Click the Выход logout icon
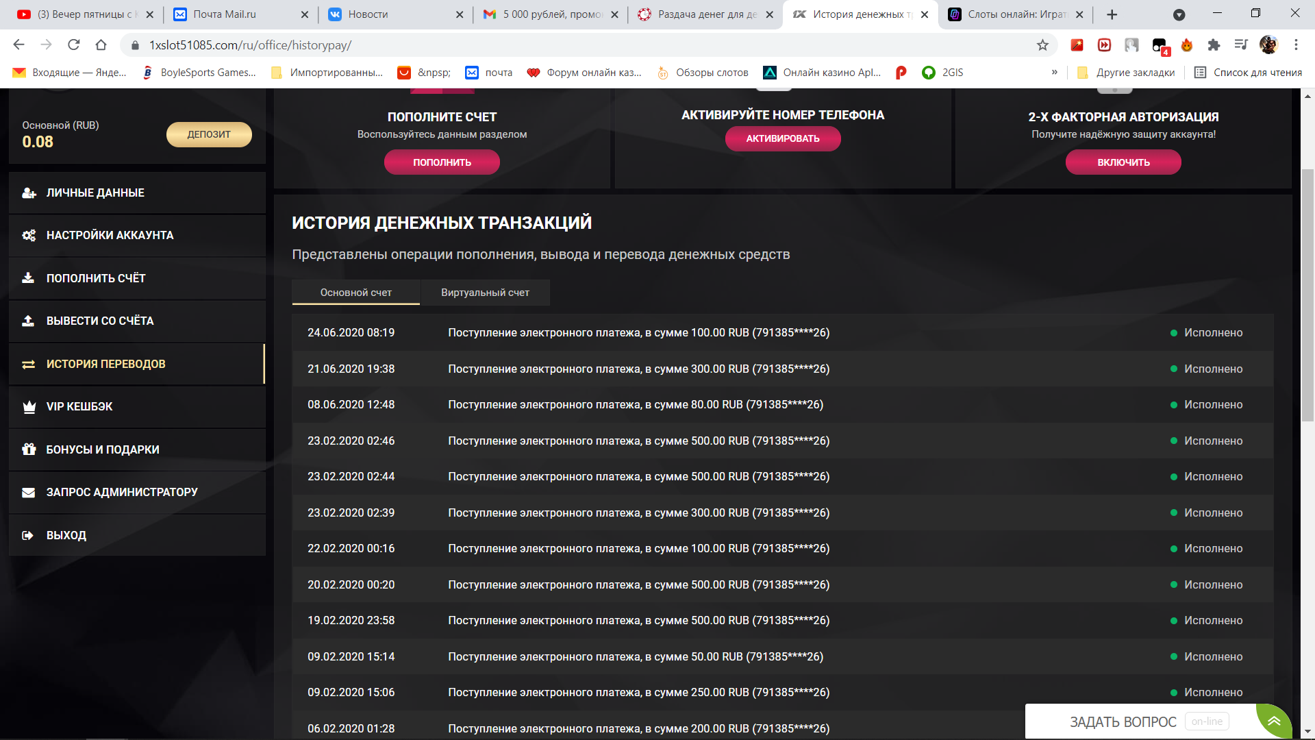This screenshot has height=740, width=1315. tap(29, 535)
